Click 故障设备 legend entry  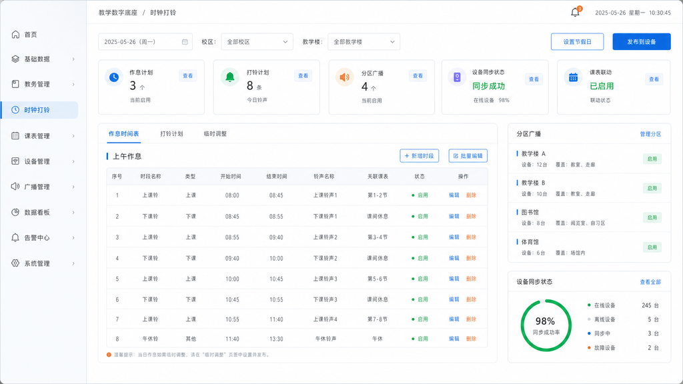[601, 347]
